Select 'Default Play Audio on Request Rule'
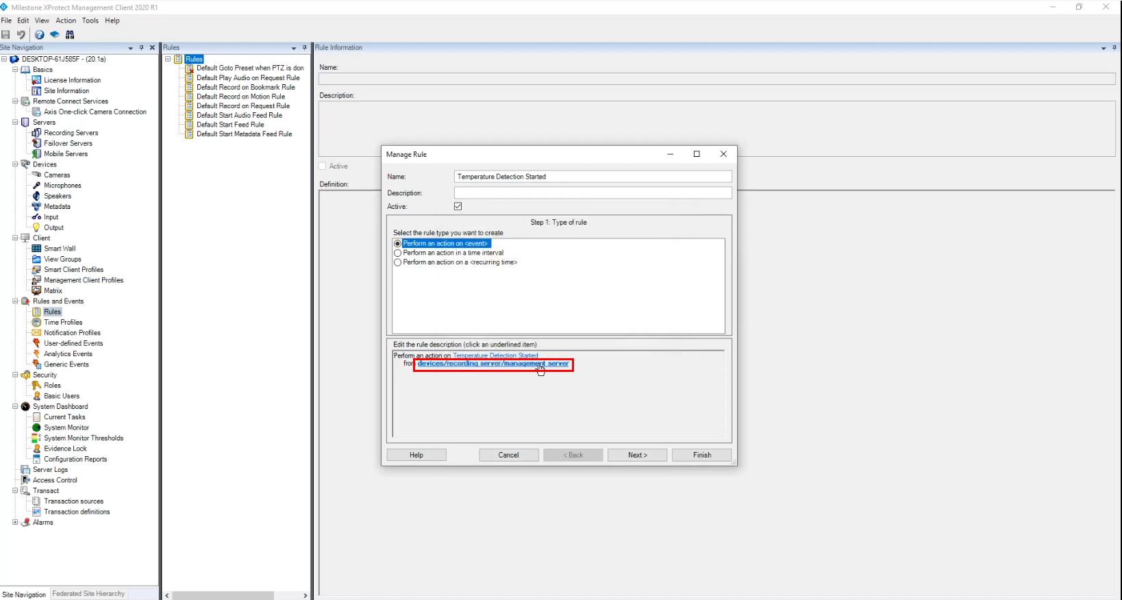 248,78
